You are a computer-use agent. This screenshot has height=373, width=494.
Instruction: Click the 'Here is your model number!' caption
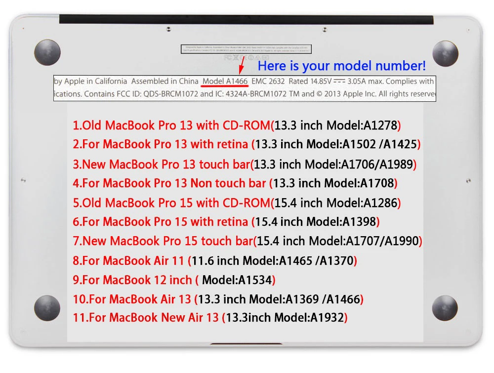pyautogui.click(x=342, y=66)
